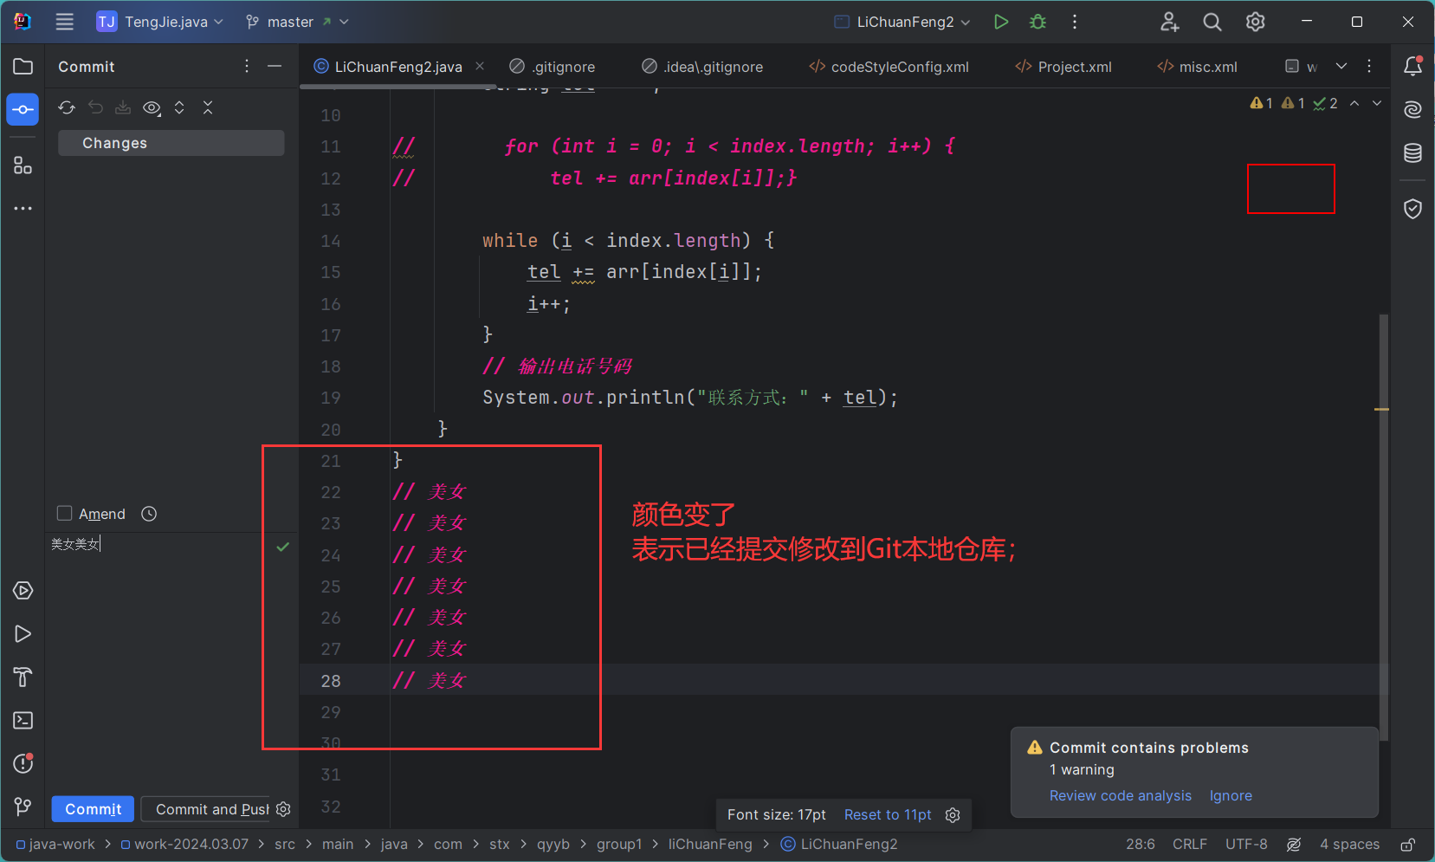Hide the Commit tool window panel
Image resolution: width=1435 pixels, height=862 pixels.
tap(275, 66)
